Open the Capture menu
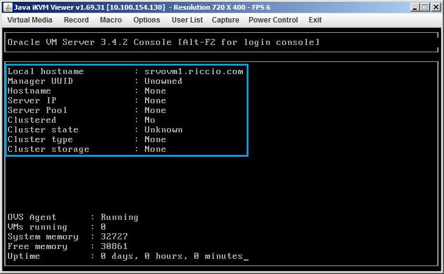Viewport: 444px width, 274px height. point(225,20)
